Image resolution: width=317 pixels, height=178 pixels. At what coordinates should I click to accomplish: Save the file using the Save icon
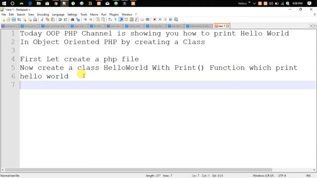pyautogui.click(x=13, y=20)
